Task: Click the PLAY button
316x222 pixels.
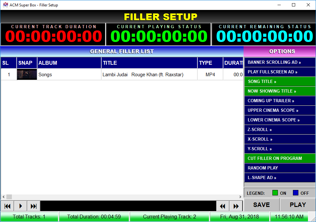Action: pos(298,205)
